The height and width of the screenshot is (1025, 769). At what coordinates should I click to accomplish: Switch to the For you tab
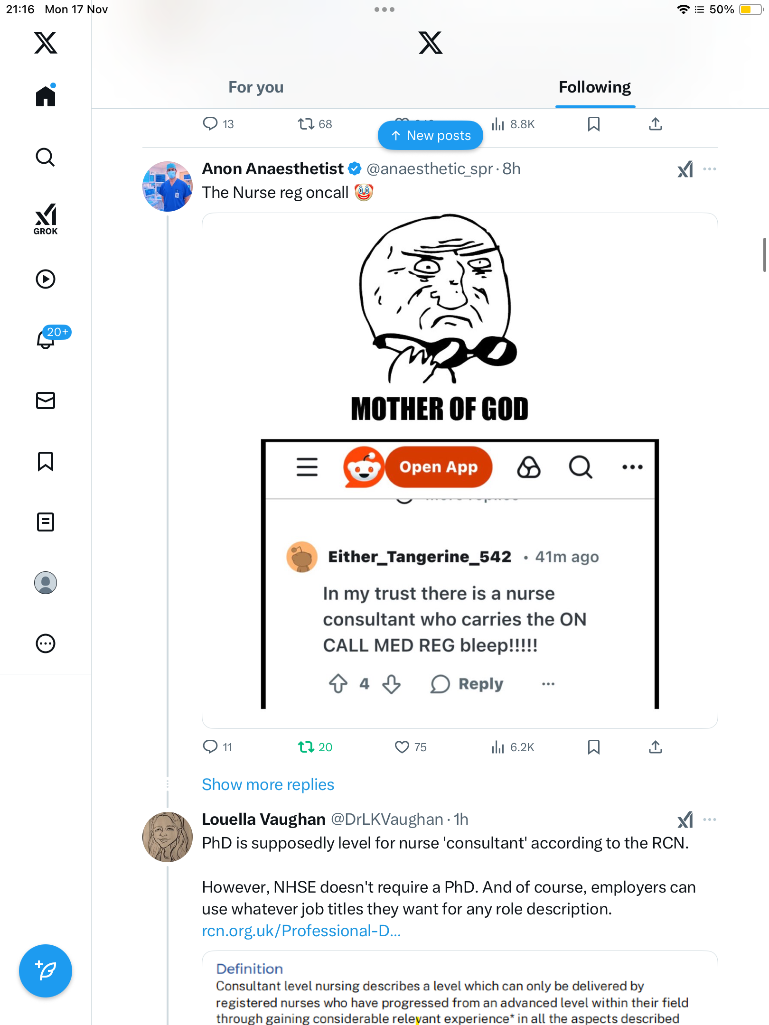click(256, 87)
